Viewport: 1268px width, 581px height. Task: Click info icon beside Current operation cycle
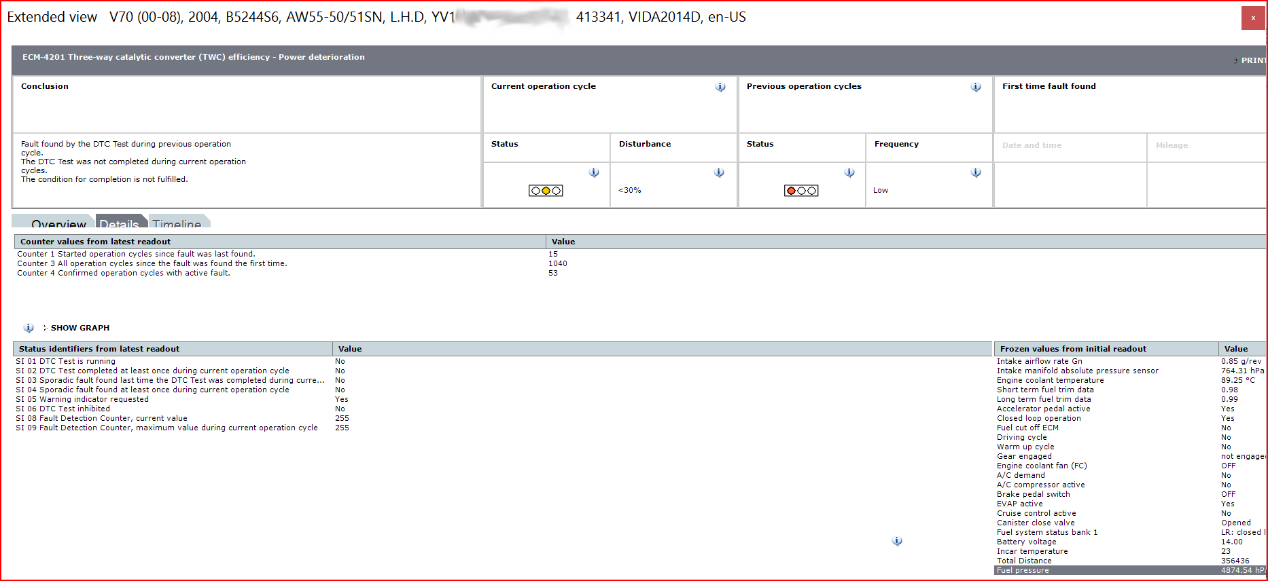pos(720,87)
